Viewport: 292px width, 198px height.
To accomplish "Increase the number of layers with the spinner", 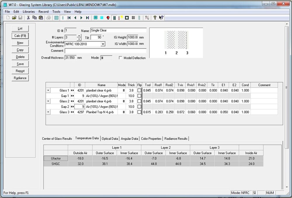I will [x=79, y=36].
